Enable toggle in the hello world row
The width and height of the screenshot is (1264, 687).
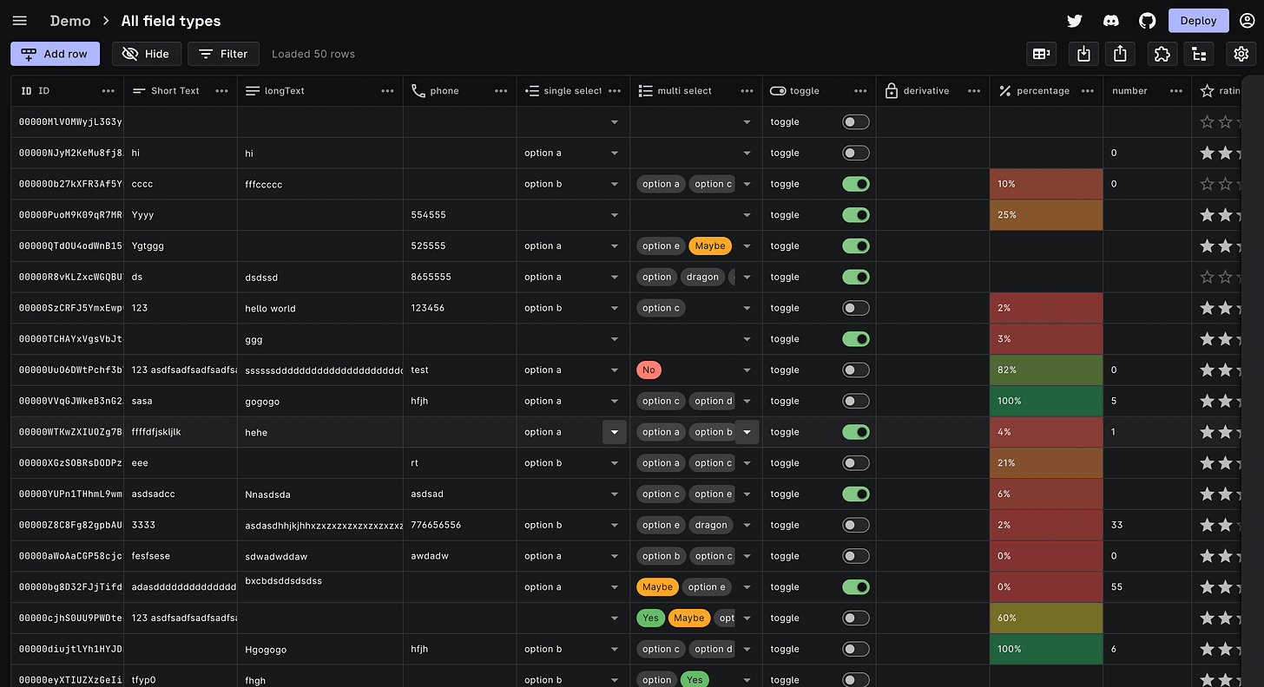(x=855, y=308)
